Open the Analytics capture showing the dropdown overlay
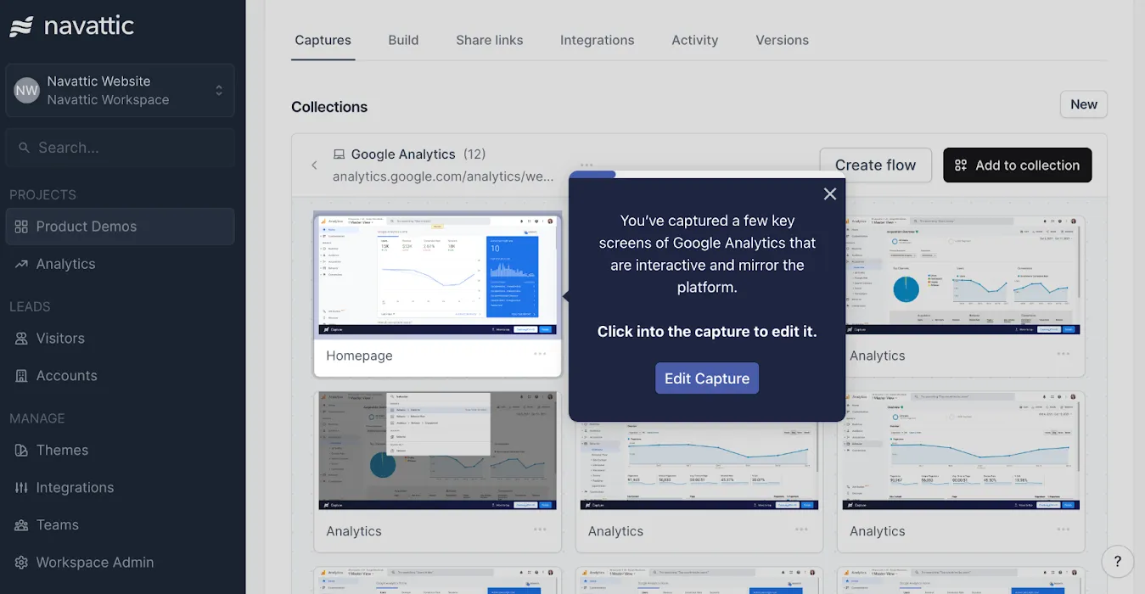Screen dimensions: 1145x594 (437, 451)
